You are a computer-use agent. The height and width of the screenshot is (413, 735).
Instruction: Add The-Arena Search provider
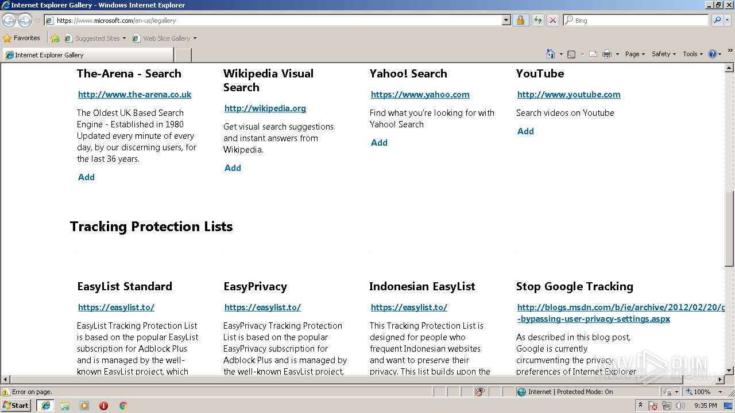tap(86, 177)
